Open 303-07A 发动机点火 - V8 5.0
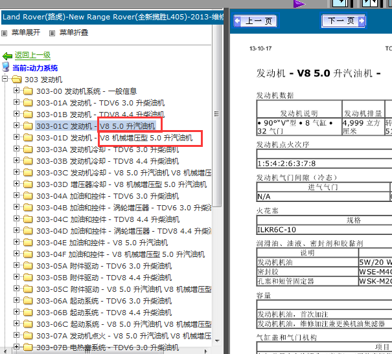392x354 pixels. pos(124,336)
